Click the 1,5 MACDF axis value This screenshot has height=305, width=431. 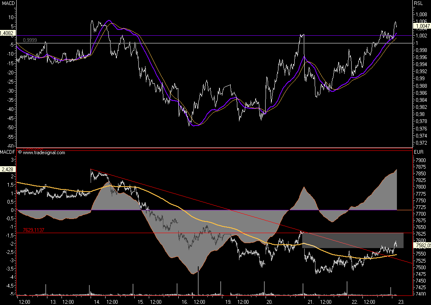[x=10, y=185]
